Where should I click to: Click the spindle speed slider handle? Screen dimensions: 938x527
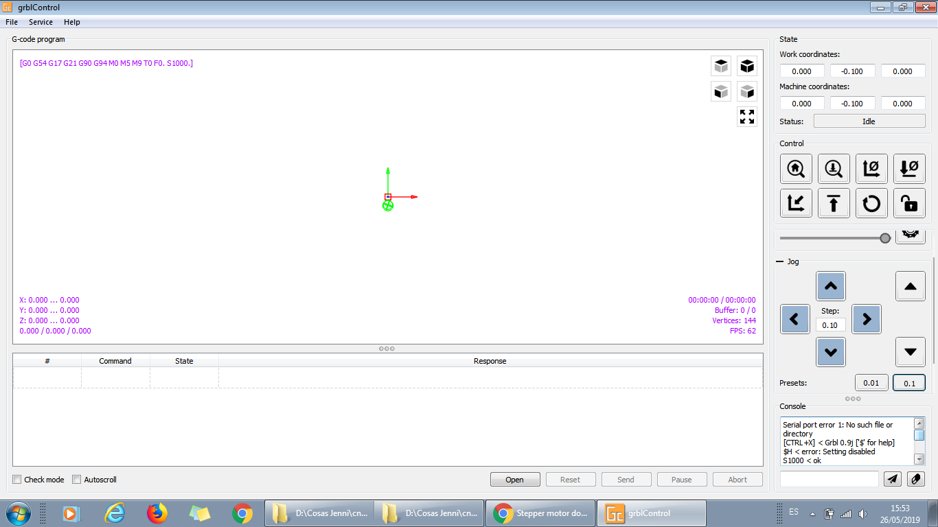click(885, 238)
